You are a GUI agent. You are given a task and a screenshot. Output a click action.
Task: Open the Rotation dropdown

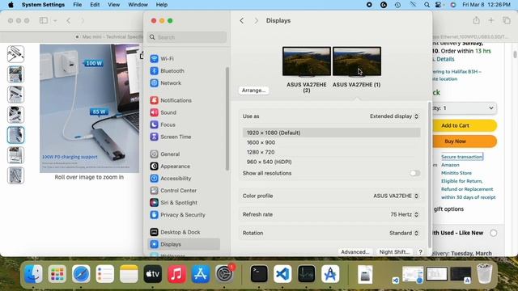pyautogui.click(x=404, y=233)
